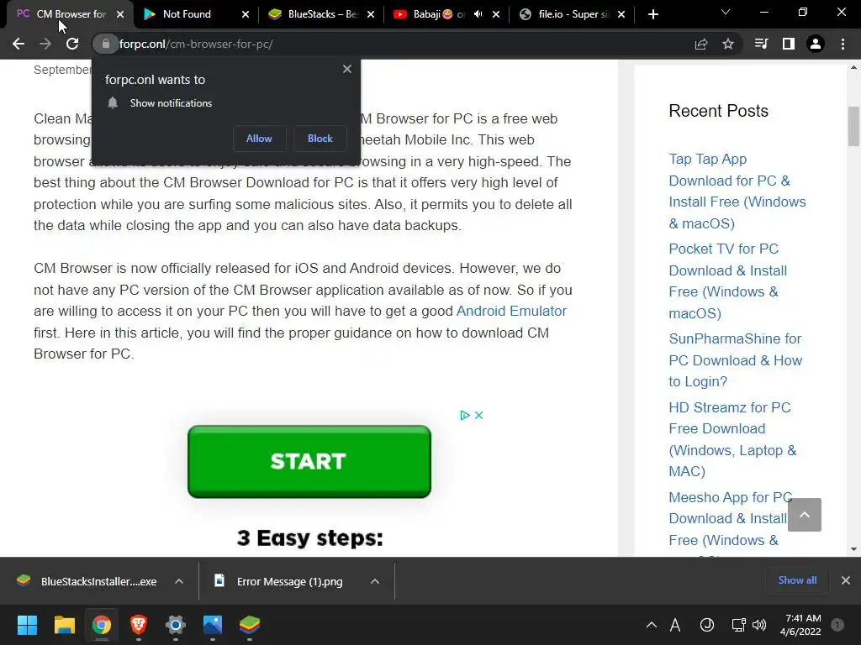Click the page vertical scrollbar thumb
This screenshot has width=861, height=645.
[x=853, y=127]
